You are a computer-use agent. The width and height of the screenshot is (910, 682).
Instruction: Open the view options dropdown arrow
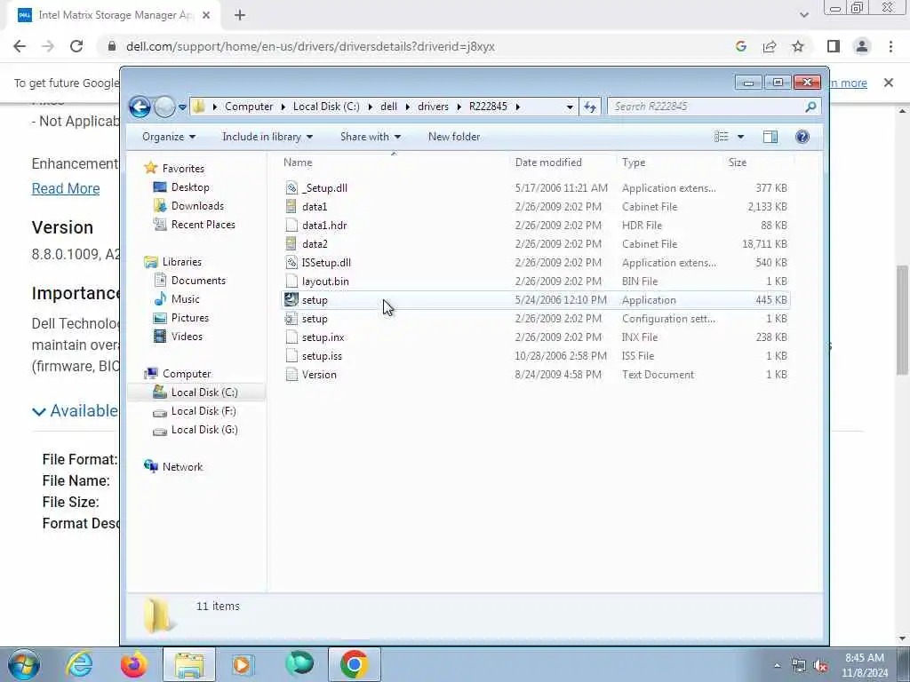pyautogui.click(x=740, y=137)
